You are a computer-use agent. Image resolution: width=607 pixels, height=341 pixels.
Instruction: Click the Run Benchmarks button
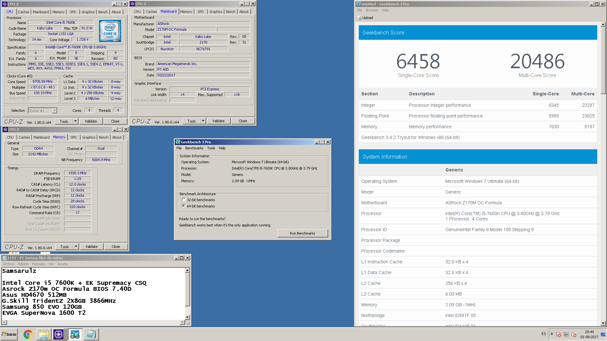(x=302, y=233)
